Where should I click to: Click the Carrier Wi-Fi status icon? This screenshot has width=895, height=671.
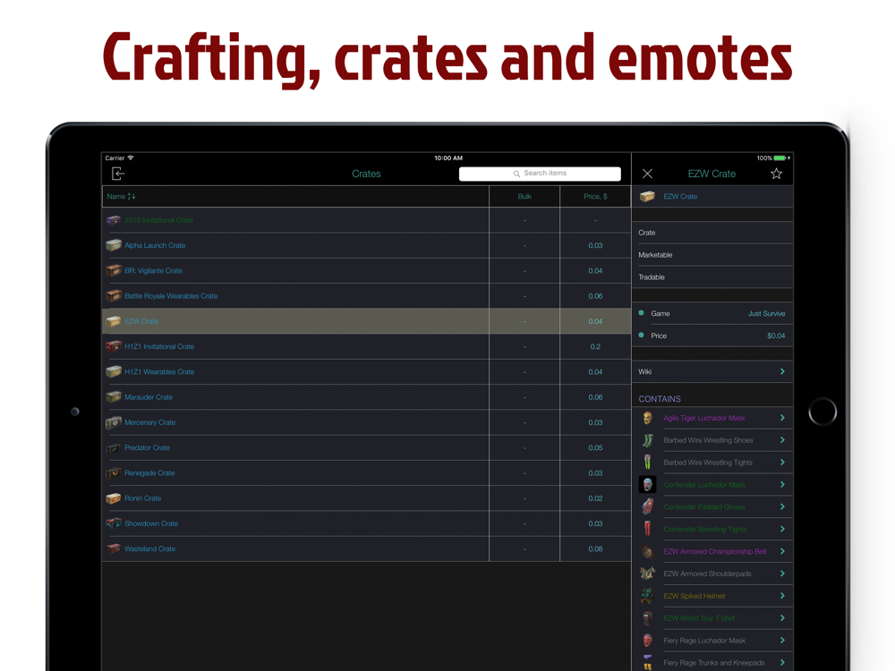coord(130,158)
